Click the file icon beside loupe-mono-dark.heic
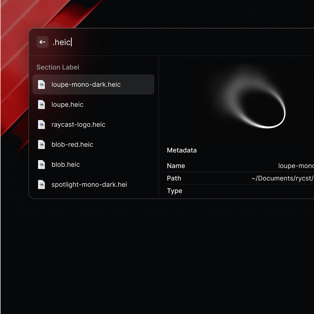This screenshot has width=314, height=314. pyautogui.click(x=41, y=84)
